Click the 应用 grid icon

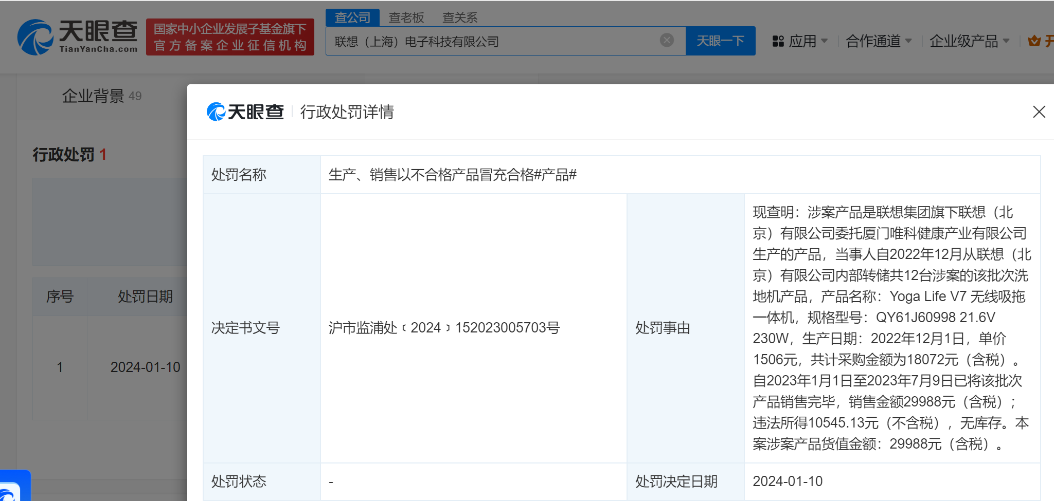click(778, 41)
